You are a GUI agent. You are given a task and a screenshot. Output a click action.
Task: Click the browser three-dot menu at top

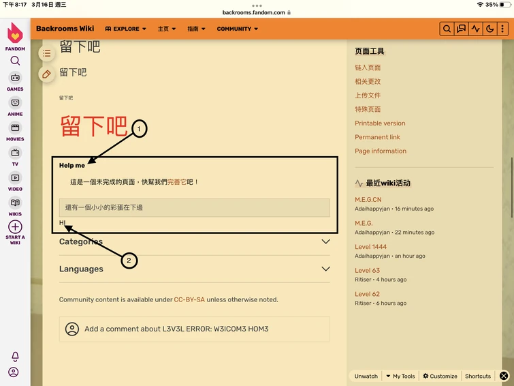tap(257, 5)
